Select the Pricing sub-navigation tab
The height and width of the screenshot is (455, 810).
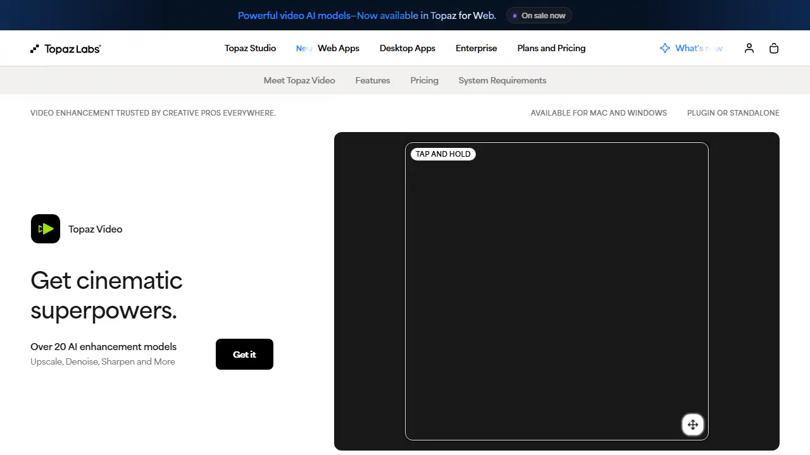coord(425,80)
